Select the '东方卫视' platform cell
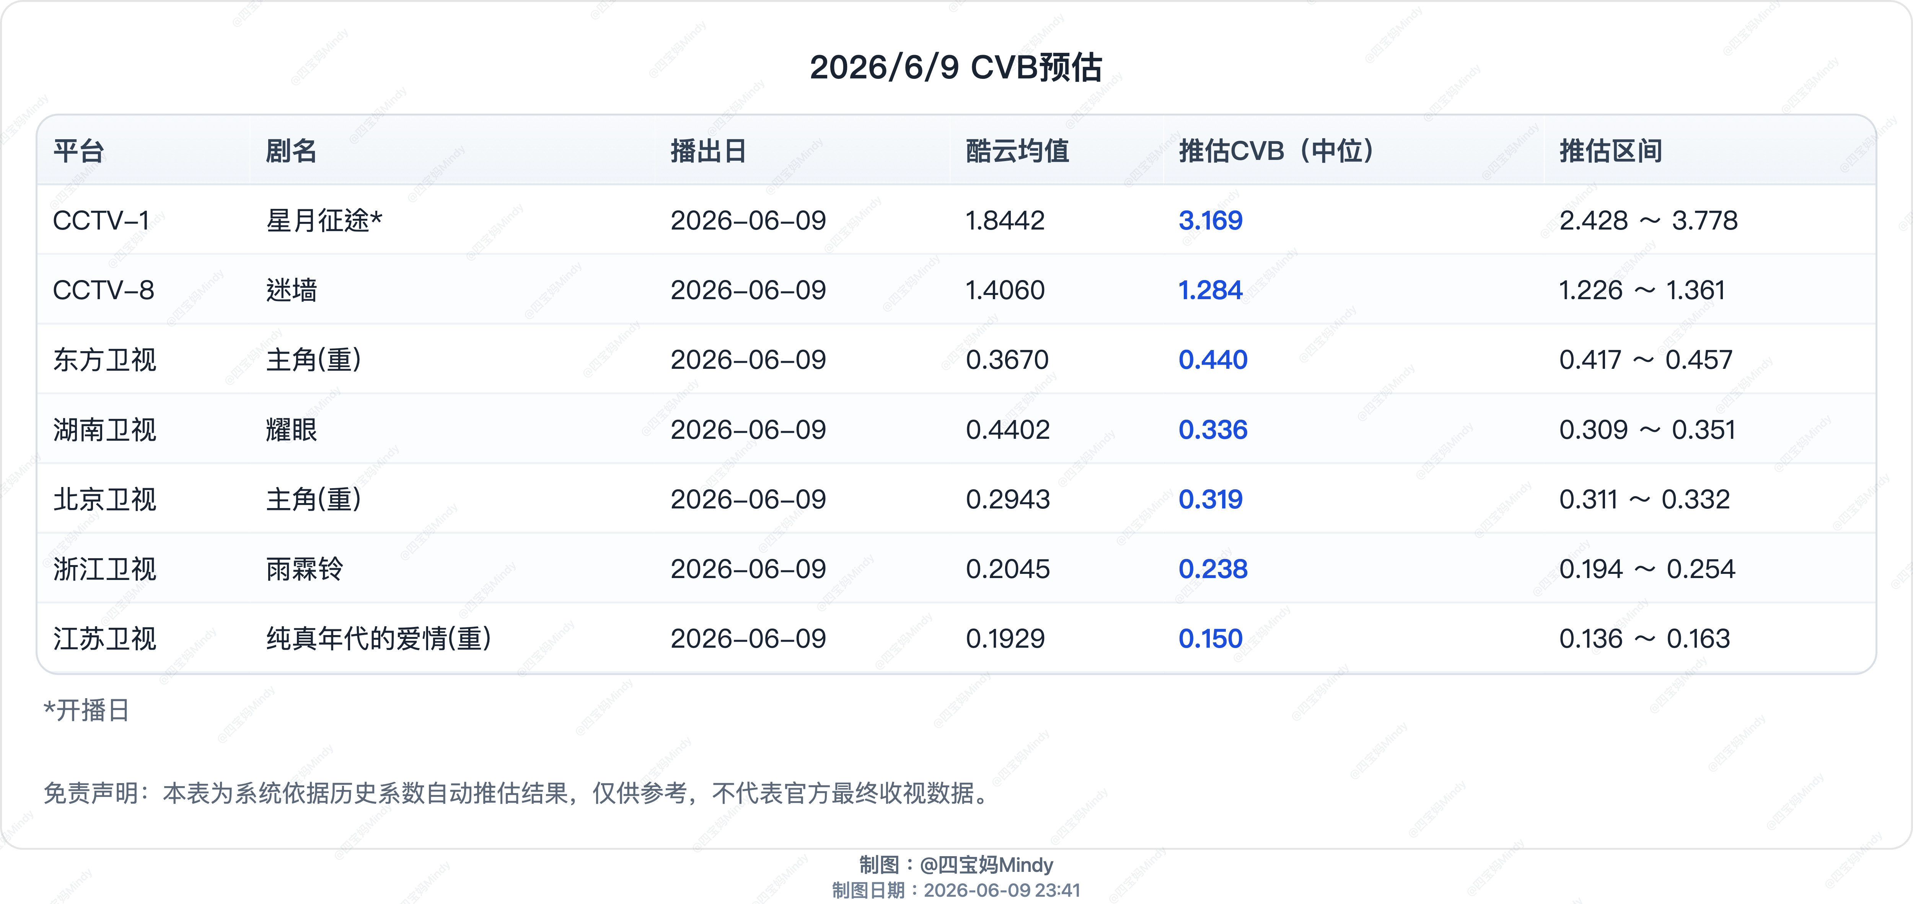 point(105,360)
